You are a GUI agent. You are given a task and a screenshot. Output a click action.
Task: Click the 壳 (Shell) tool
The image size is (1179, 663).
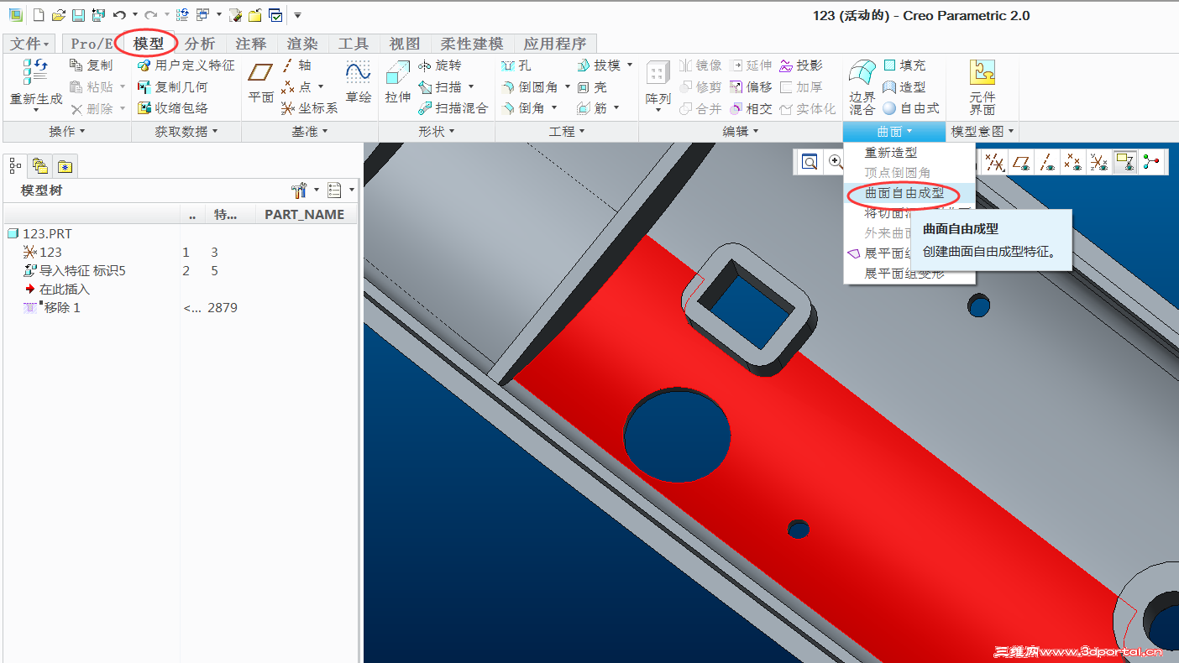[x=592, y=87]
